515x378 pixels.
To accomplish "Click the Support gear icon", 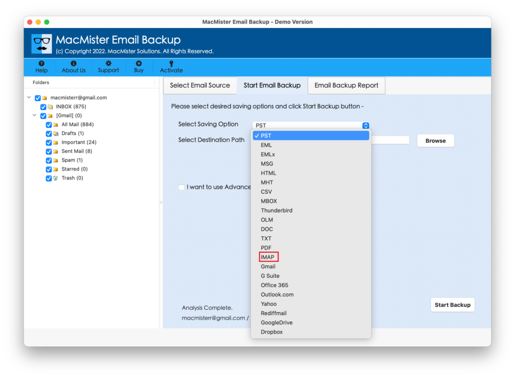I will pyautogui.click(x=108, y=64).
